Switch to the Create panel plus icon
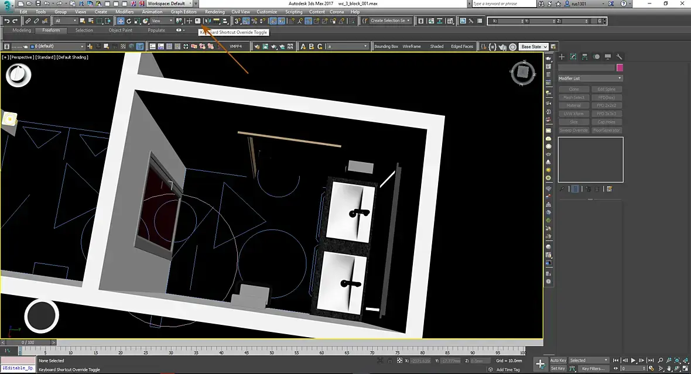This screenshot has width=691, height=374. coord(562,57)
